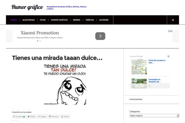
Task: Share post on Facebook
Action: [x=19, y=117]
